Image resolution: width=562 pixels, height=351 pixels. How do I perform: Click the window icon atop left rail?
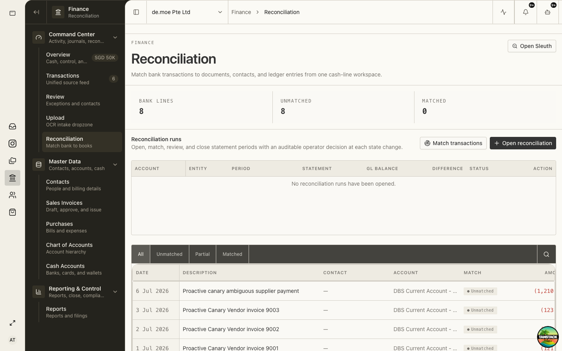click(12, 13)
